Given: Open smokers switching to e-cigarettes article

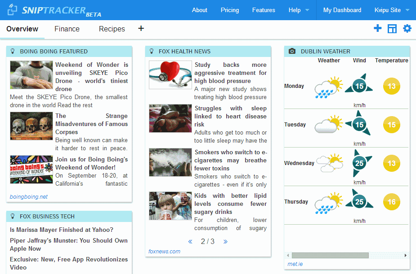Looking at the screenshot, I should coord(230,160).
